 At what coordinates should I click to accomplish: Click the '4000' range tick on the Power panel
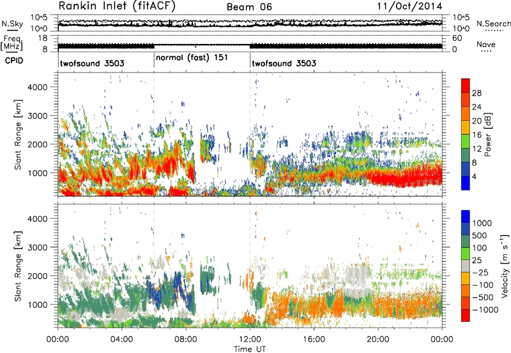point(38,87)
